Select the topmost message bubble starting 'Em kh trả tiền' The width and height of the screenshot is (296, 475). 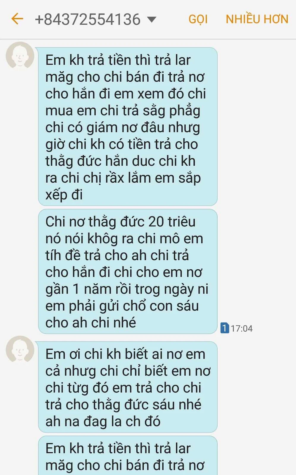128,126
